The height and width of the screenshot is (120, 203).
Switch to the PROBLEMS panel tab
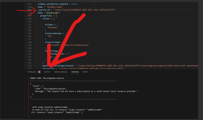click(32, 72)
